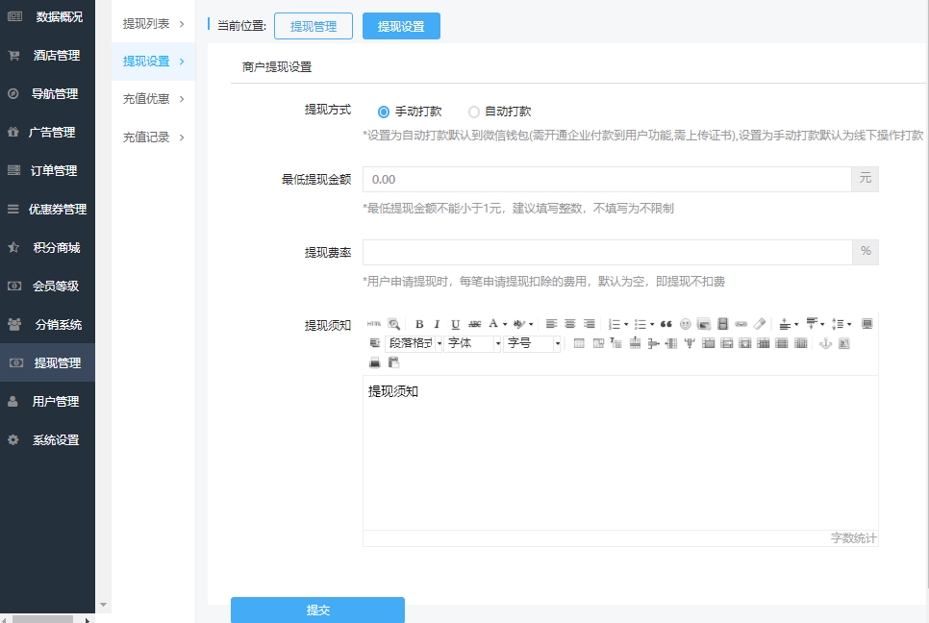Print editor content with printer icon

click(374, 362)
